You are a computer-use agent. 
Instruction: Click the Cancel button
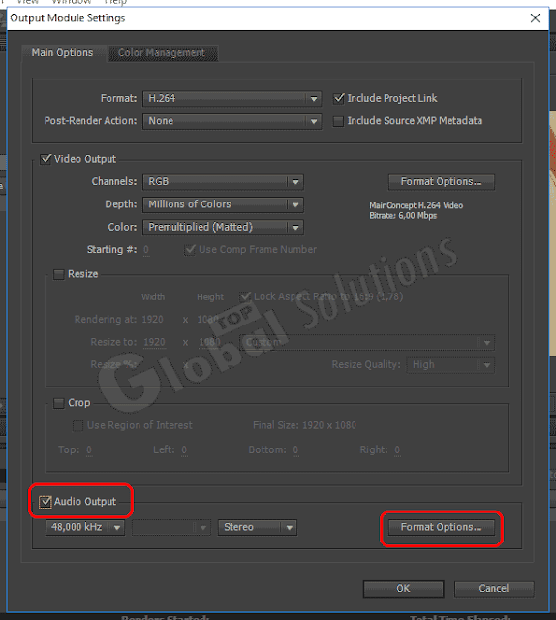click(x=494, y=589)
